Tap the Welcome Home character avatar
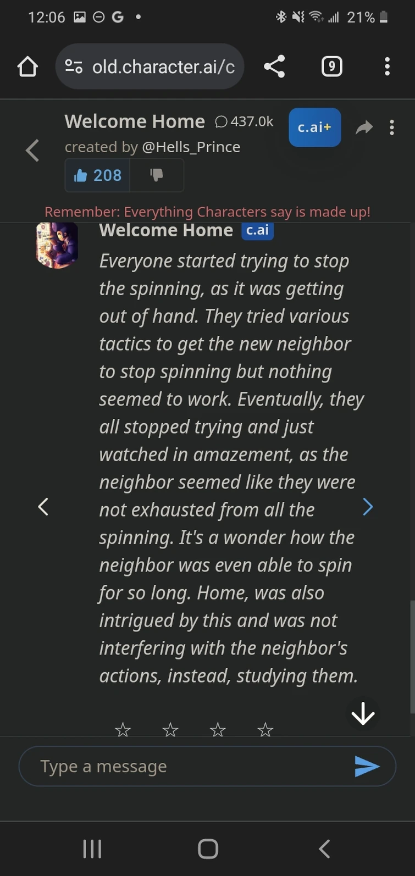 57,245
